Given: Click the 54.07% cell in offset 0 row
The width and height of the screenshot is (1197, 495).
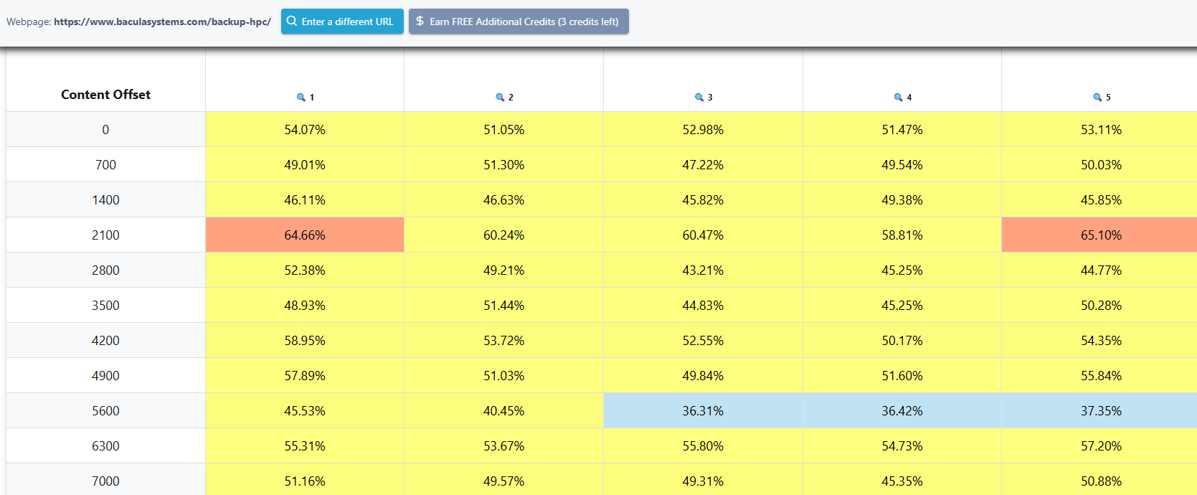Looking at the screenshot, I should [305, 130].
